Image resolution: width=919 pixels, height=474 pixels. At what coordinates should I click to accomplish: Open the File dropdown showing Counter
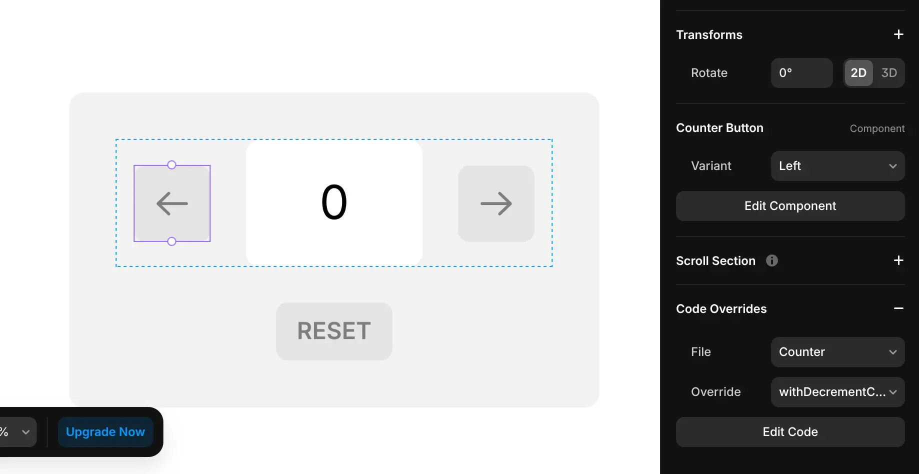[837, 352]
